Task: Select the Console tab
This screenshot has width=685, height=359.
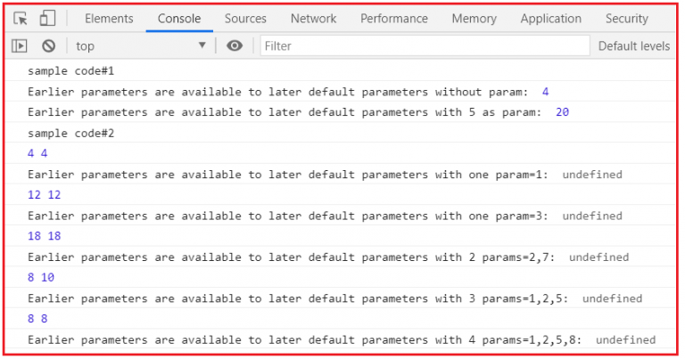Action: click(179, 19)
